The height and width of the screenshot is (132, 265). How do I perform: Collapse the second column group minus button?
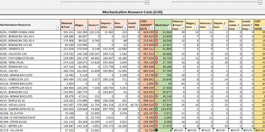click(x=260, y=2)
